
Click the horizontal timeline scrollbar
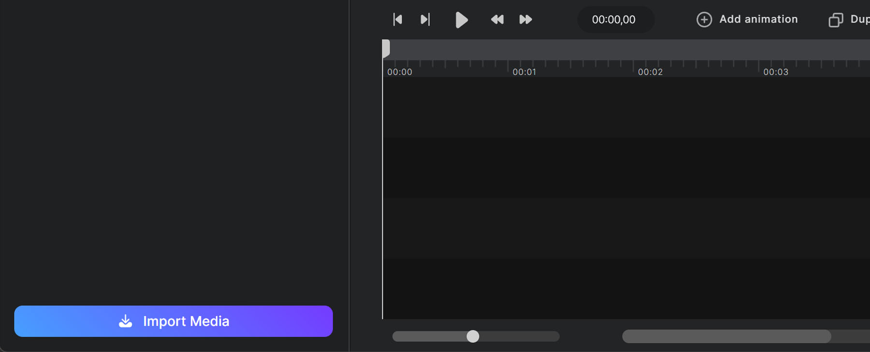[x=726, y=336]
